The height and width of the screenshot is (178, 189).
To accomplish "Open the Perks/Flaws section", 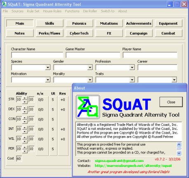I will [x=50, y=33].
